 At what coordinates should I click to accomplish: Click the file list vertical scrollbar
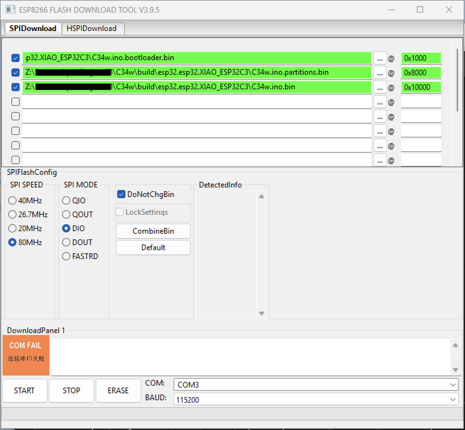[x=457, y=80]
